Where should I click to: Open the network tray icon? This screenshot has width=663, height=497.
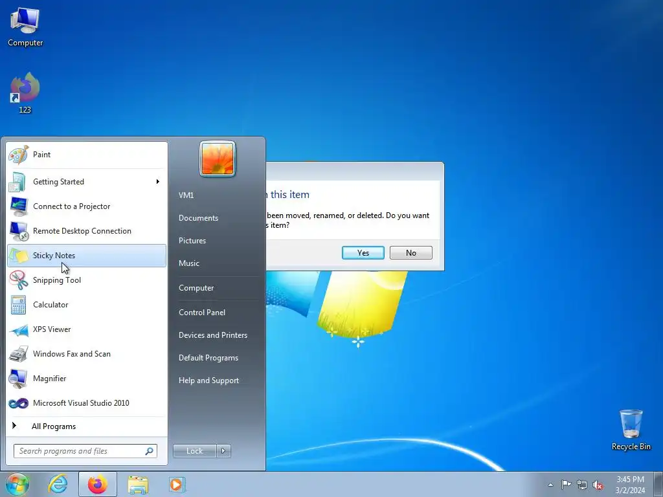tap(582, 485)
